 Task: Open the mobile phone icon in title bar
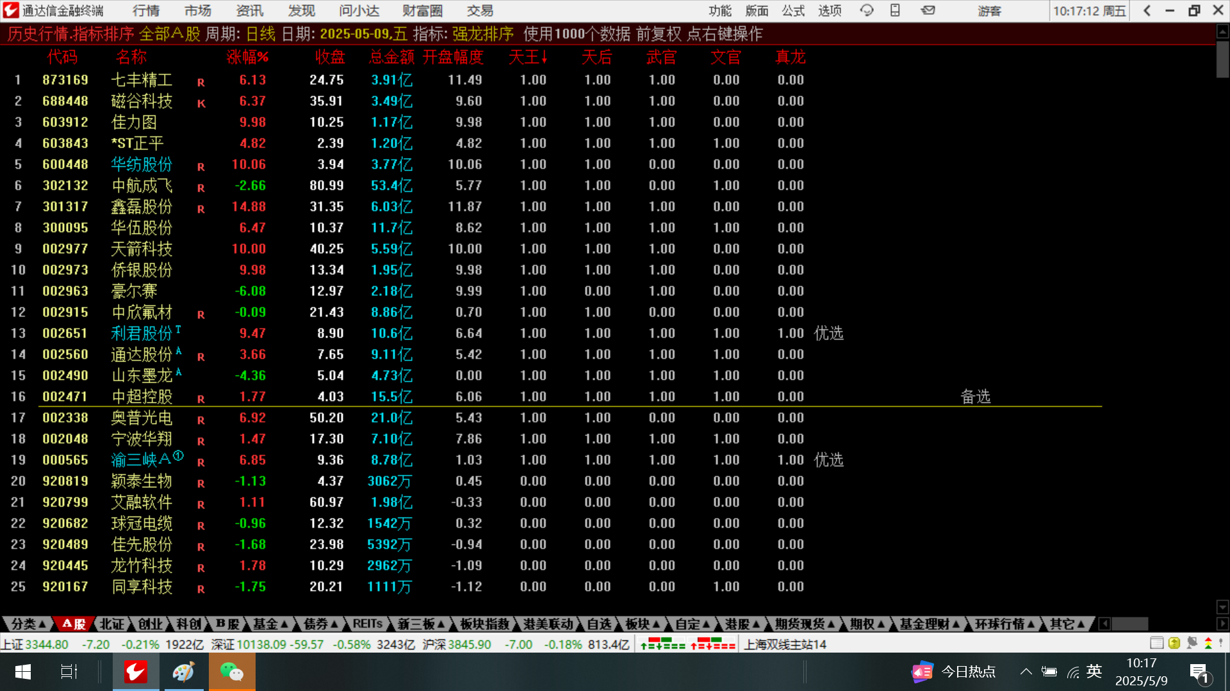[x=895, y=10]
